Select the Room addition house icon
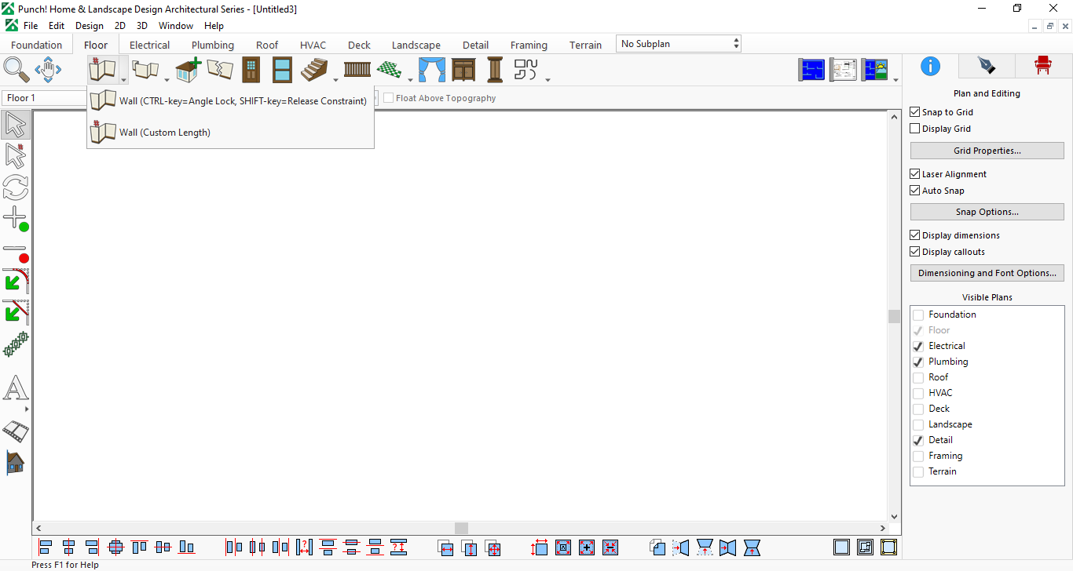1073x571 pixels. [188, 70]
